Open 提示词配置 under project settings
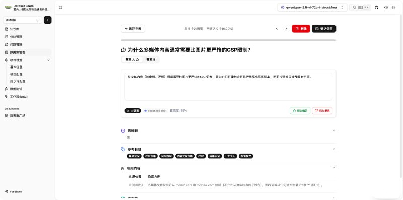This screenshot has height=200, width=403. pos(18,81)
